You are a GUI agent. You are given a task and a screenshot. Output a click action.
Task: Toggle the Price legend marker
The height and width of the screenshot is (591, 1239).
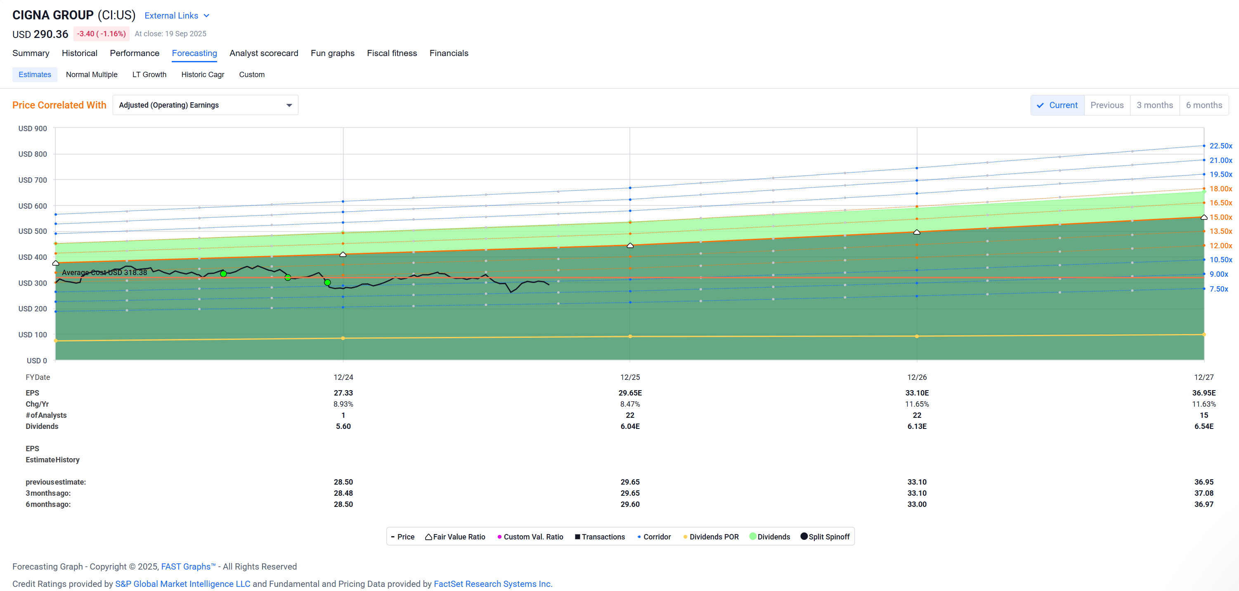(x=393, y=537)
